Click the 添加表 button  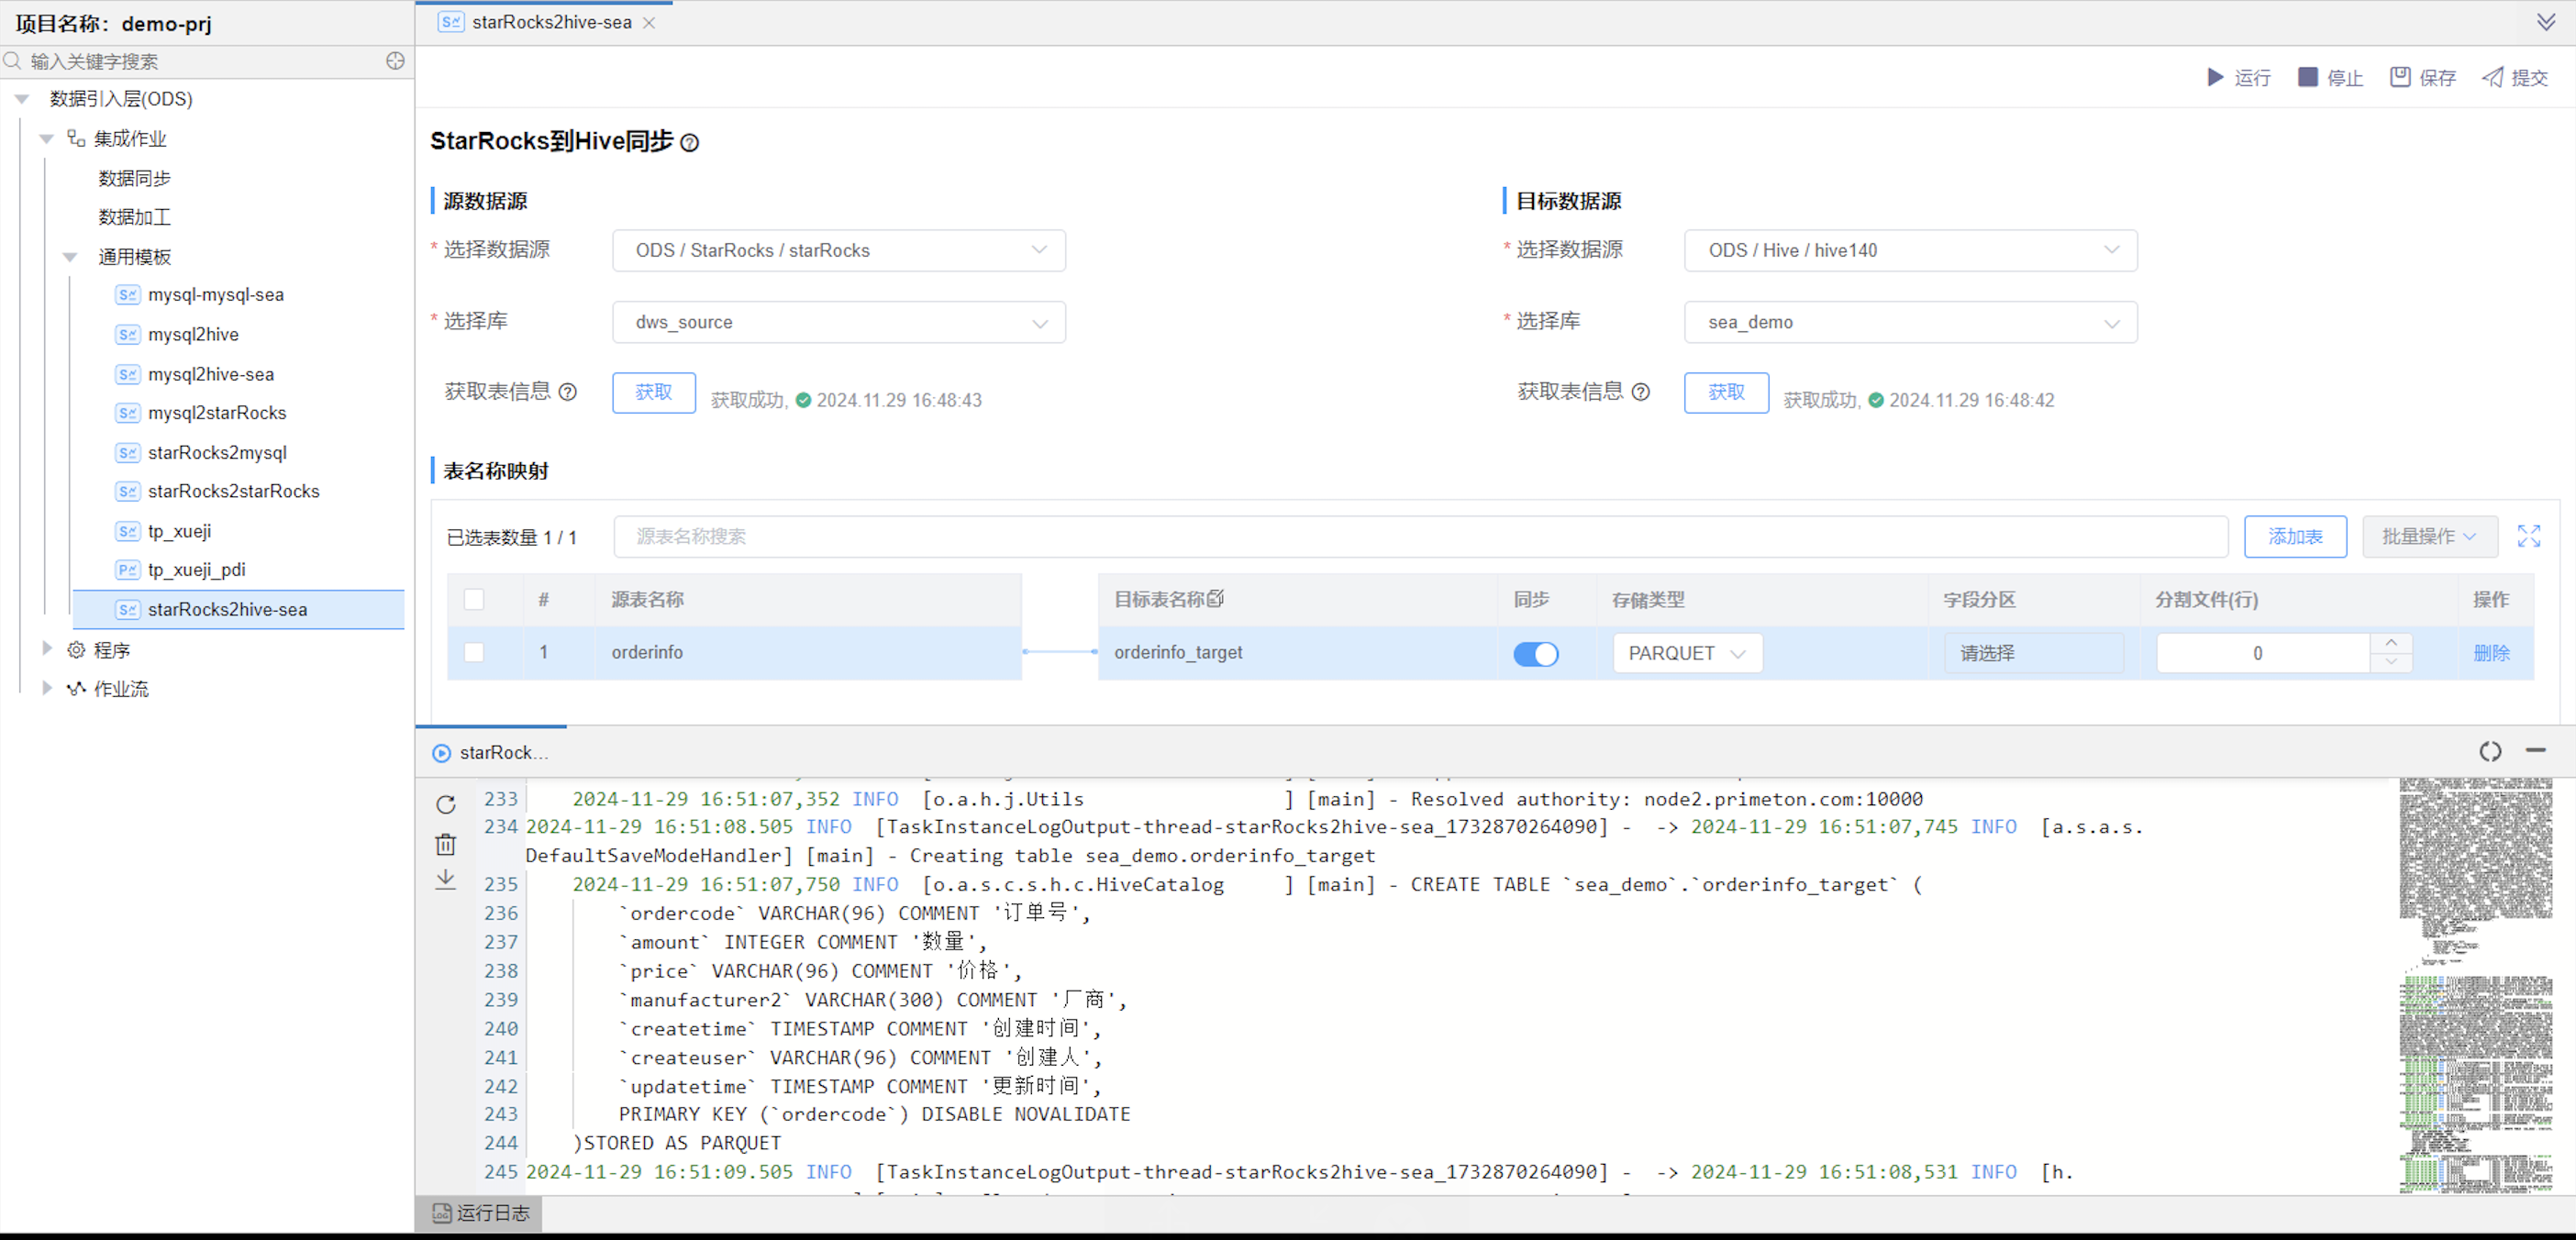point(2294,536)
